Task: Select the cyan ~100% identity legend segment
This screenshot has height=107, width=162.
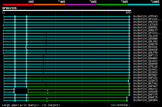Action: [x=144, y=4]
